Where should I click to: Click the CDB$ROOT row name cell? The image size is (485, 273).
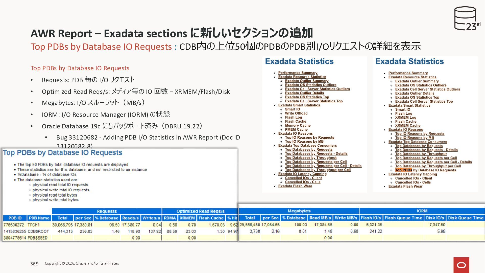coord(38,231)
